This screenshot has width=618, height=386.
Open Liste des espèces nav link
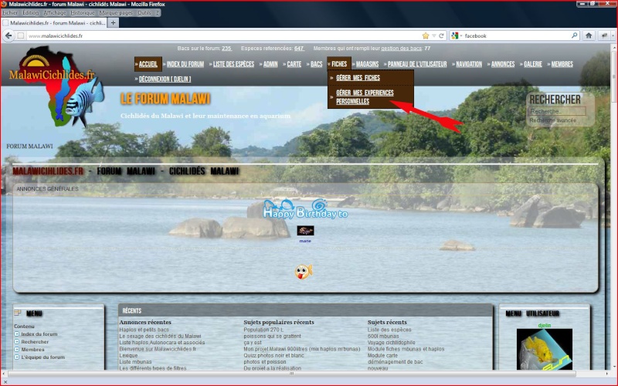[x=234, y=64]
